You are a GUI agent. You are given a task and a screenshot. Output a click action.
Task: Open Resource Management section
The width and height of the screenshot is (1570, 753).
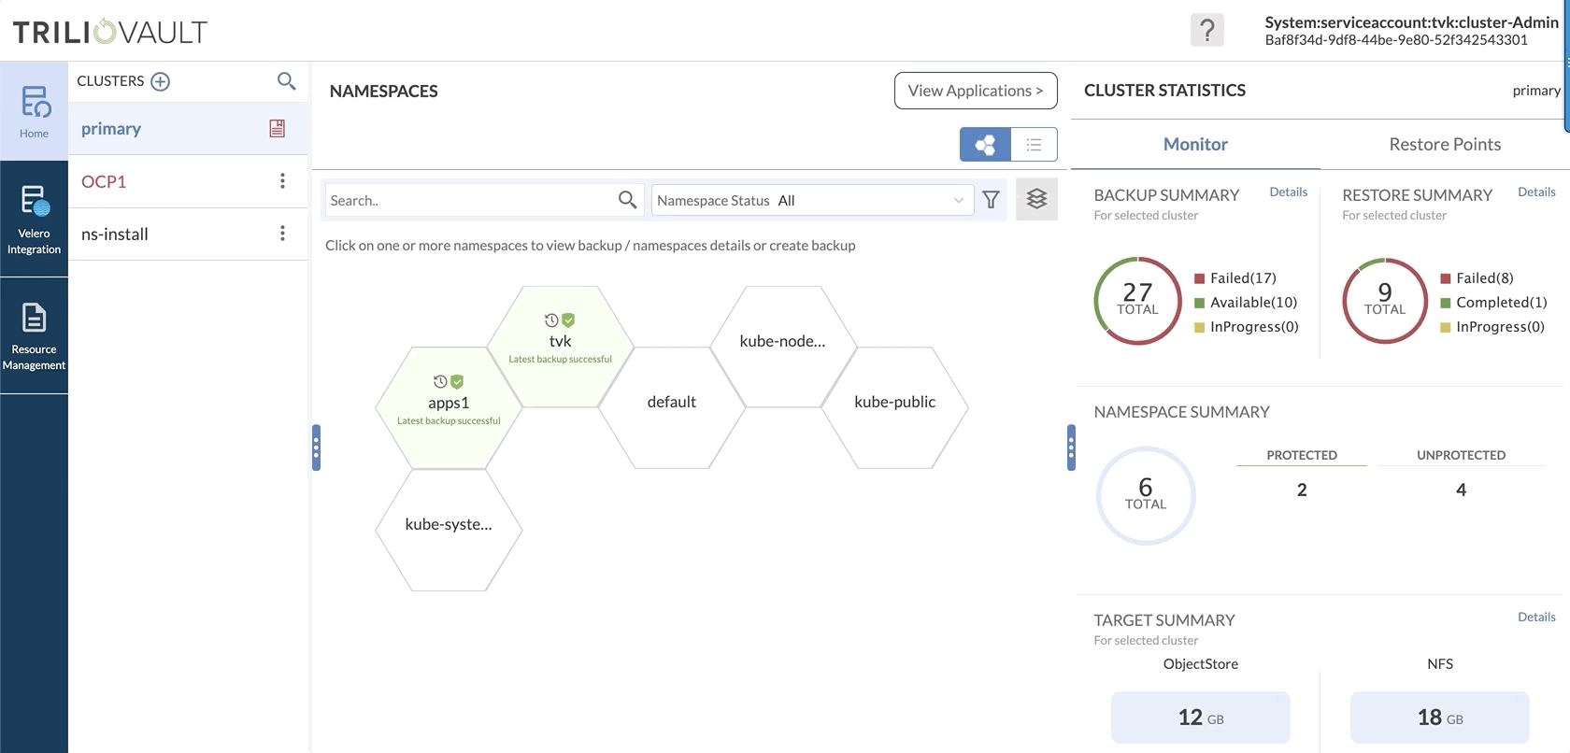coord(34,335)
